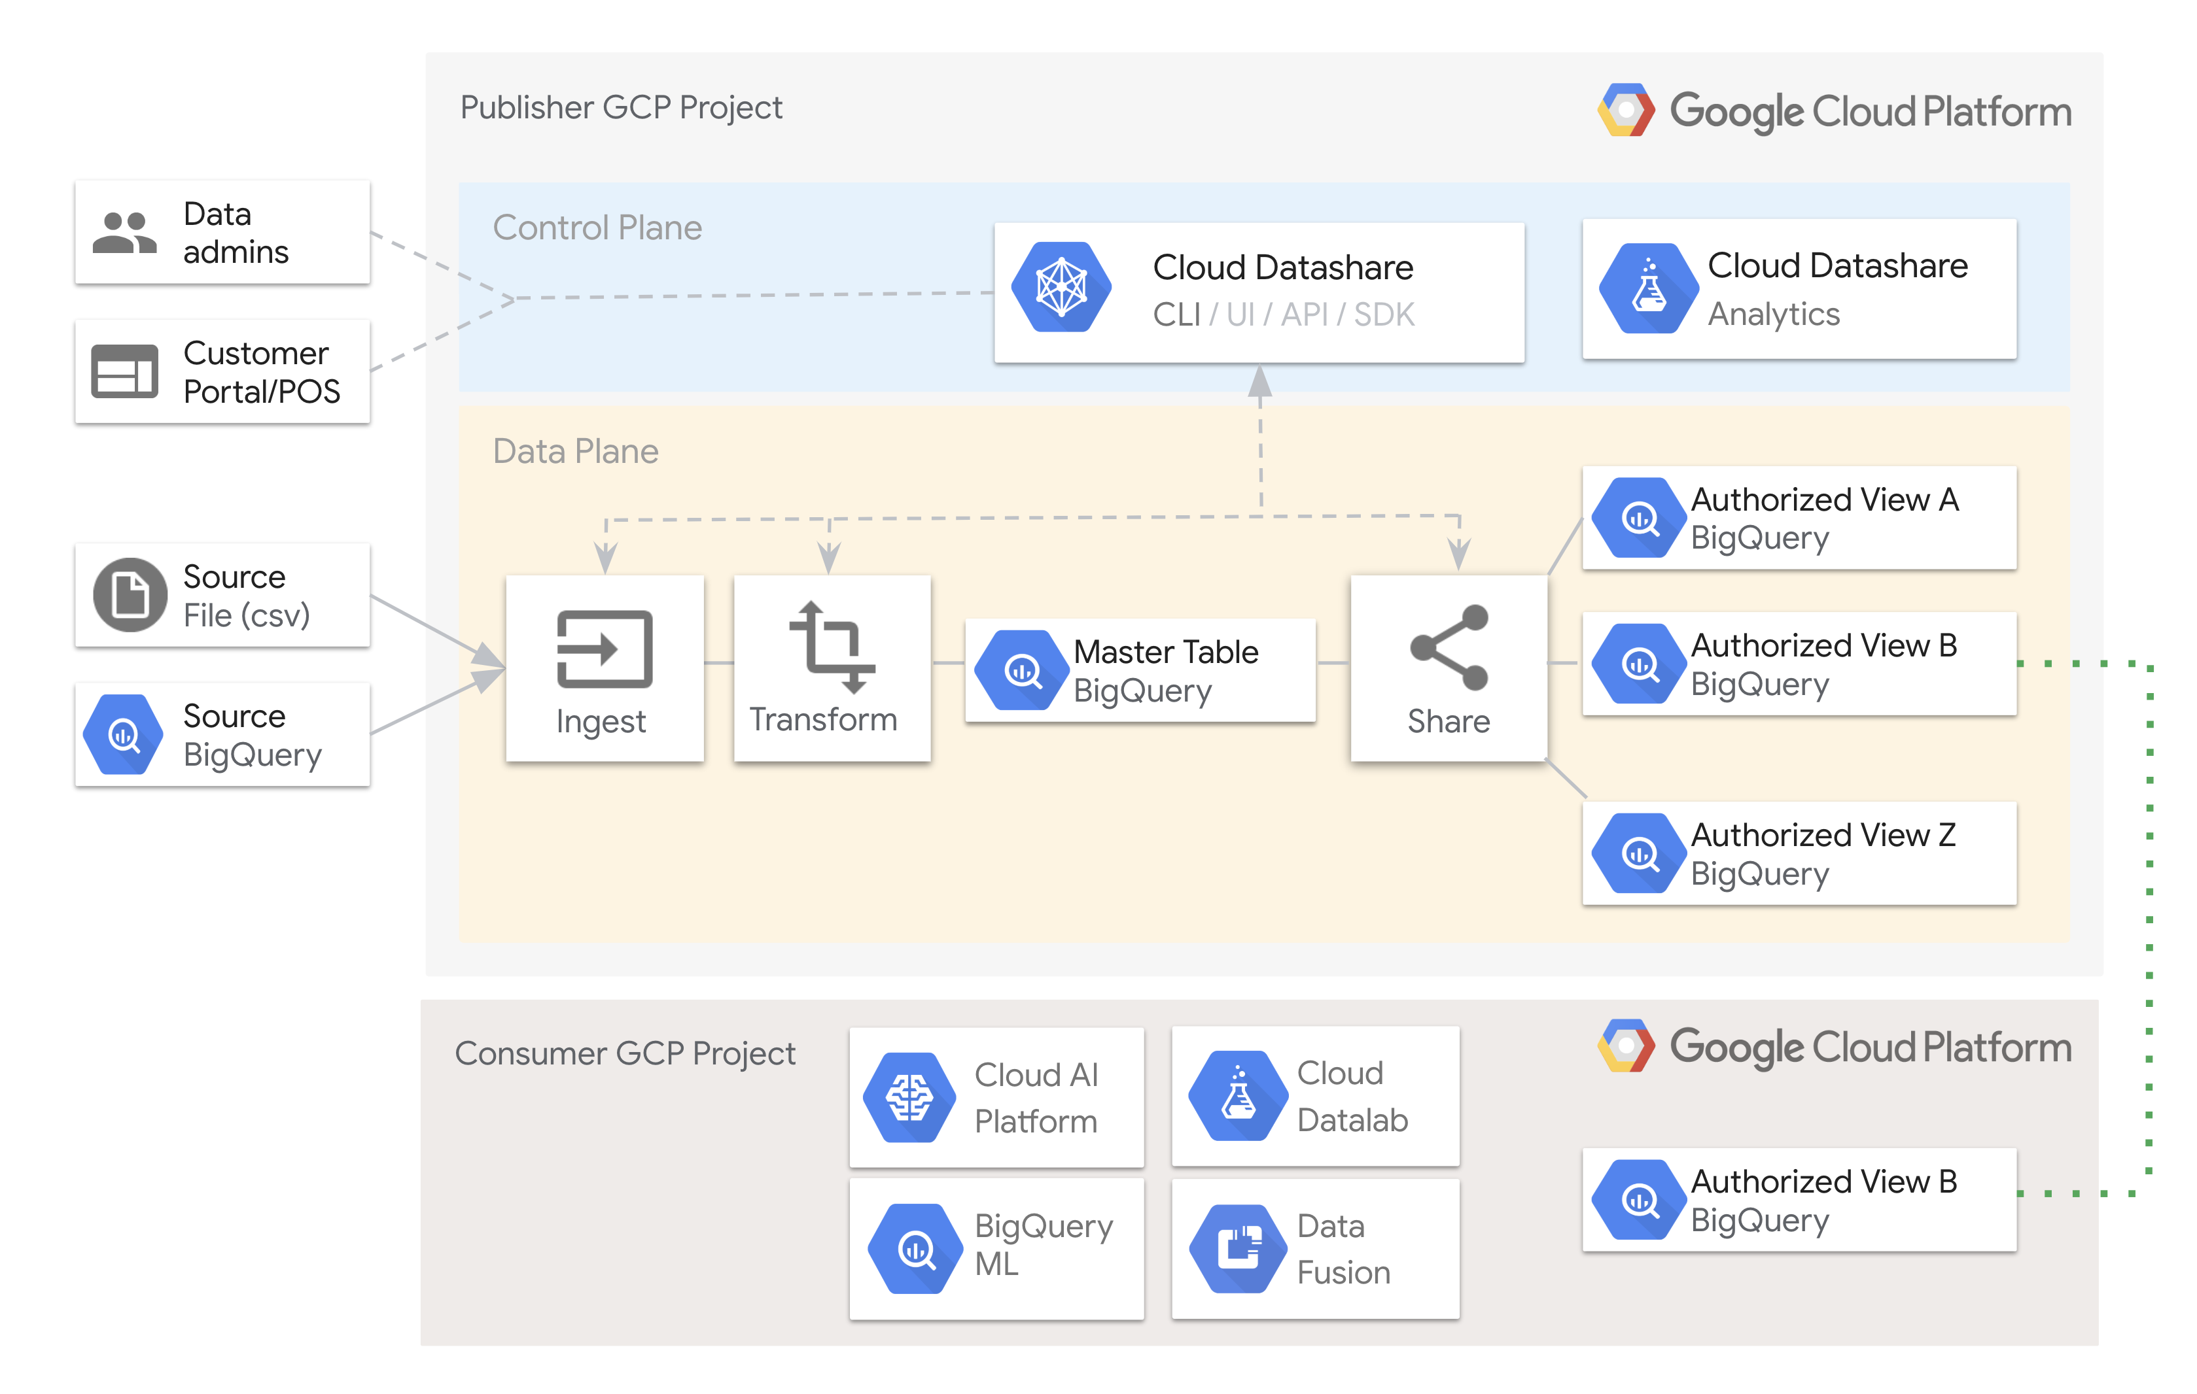The width and height of the screenshot is (2197, 1394).
Task: Click the Data admins people icon
Action: point(125,233)
